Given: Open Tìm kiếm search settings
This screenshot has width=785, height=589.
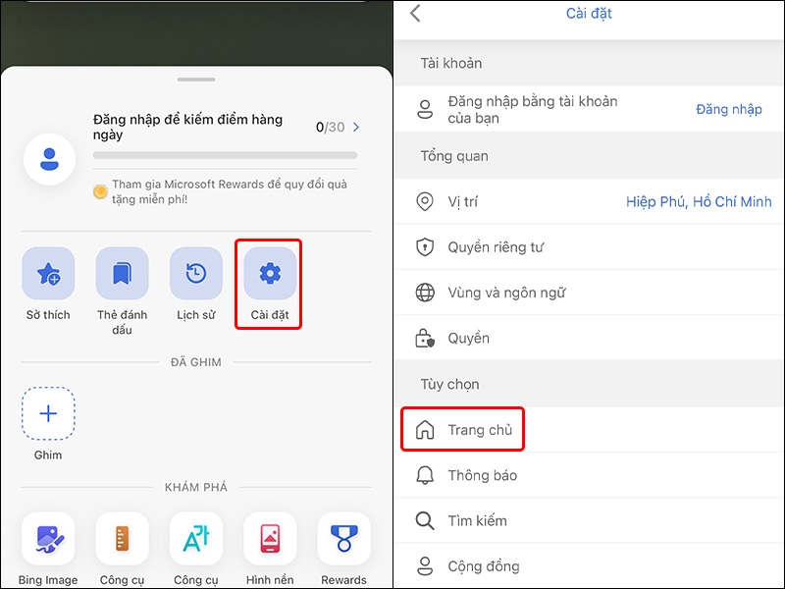Looking at the screenshot, I should (x=590, y=521).
